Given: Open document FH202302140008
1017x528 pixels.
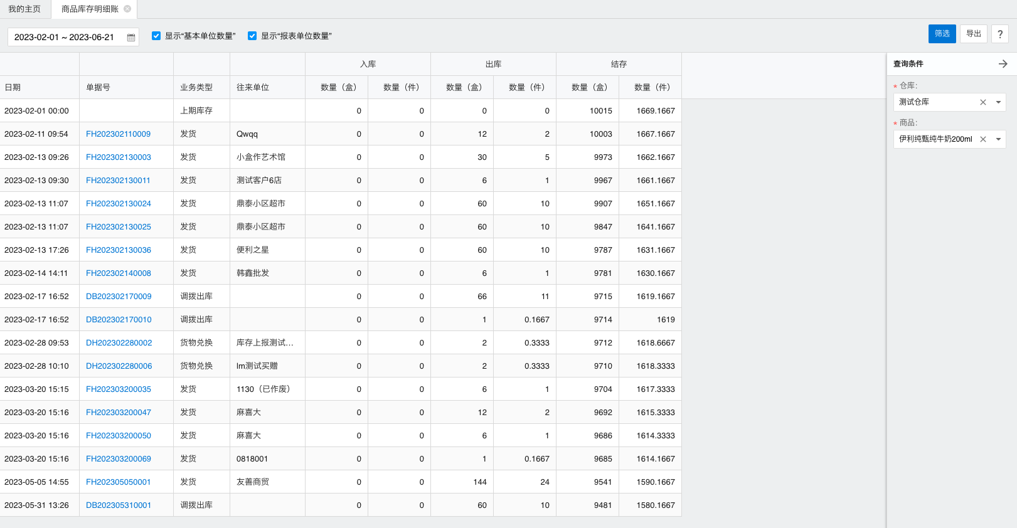Looking at the screenshot, I should 118,273.
